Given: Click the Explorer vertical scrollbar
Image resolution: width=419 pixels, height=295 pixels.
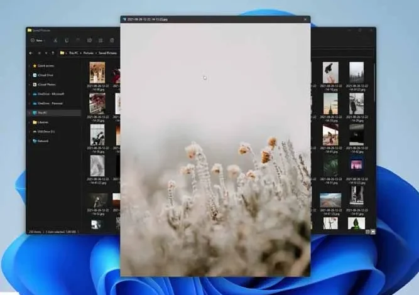Looking at the screenshot, I should point(374,82).
